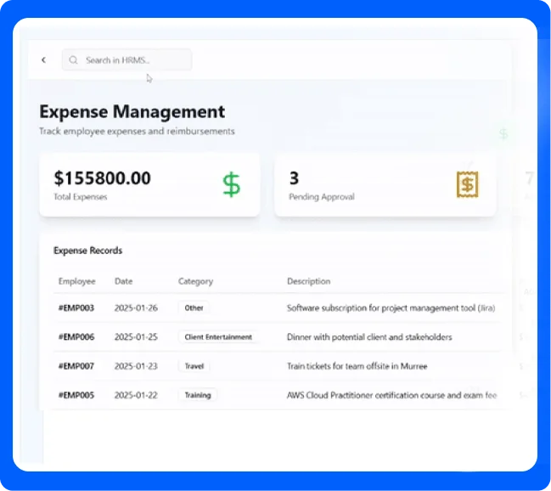This screenshot has height=491, width=551.
Task: Select the Client Entertainment category tag
Action: pyautogui.click(x=218, y=337)
